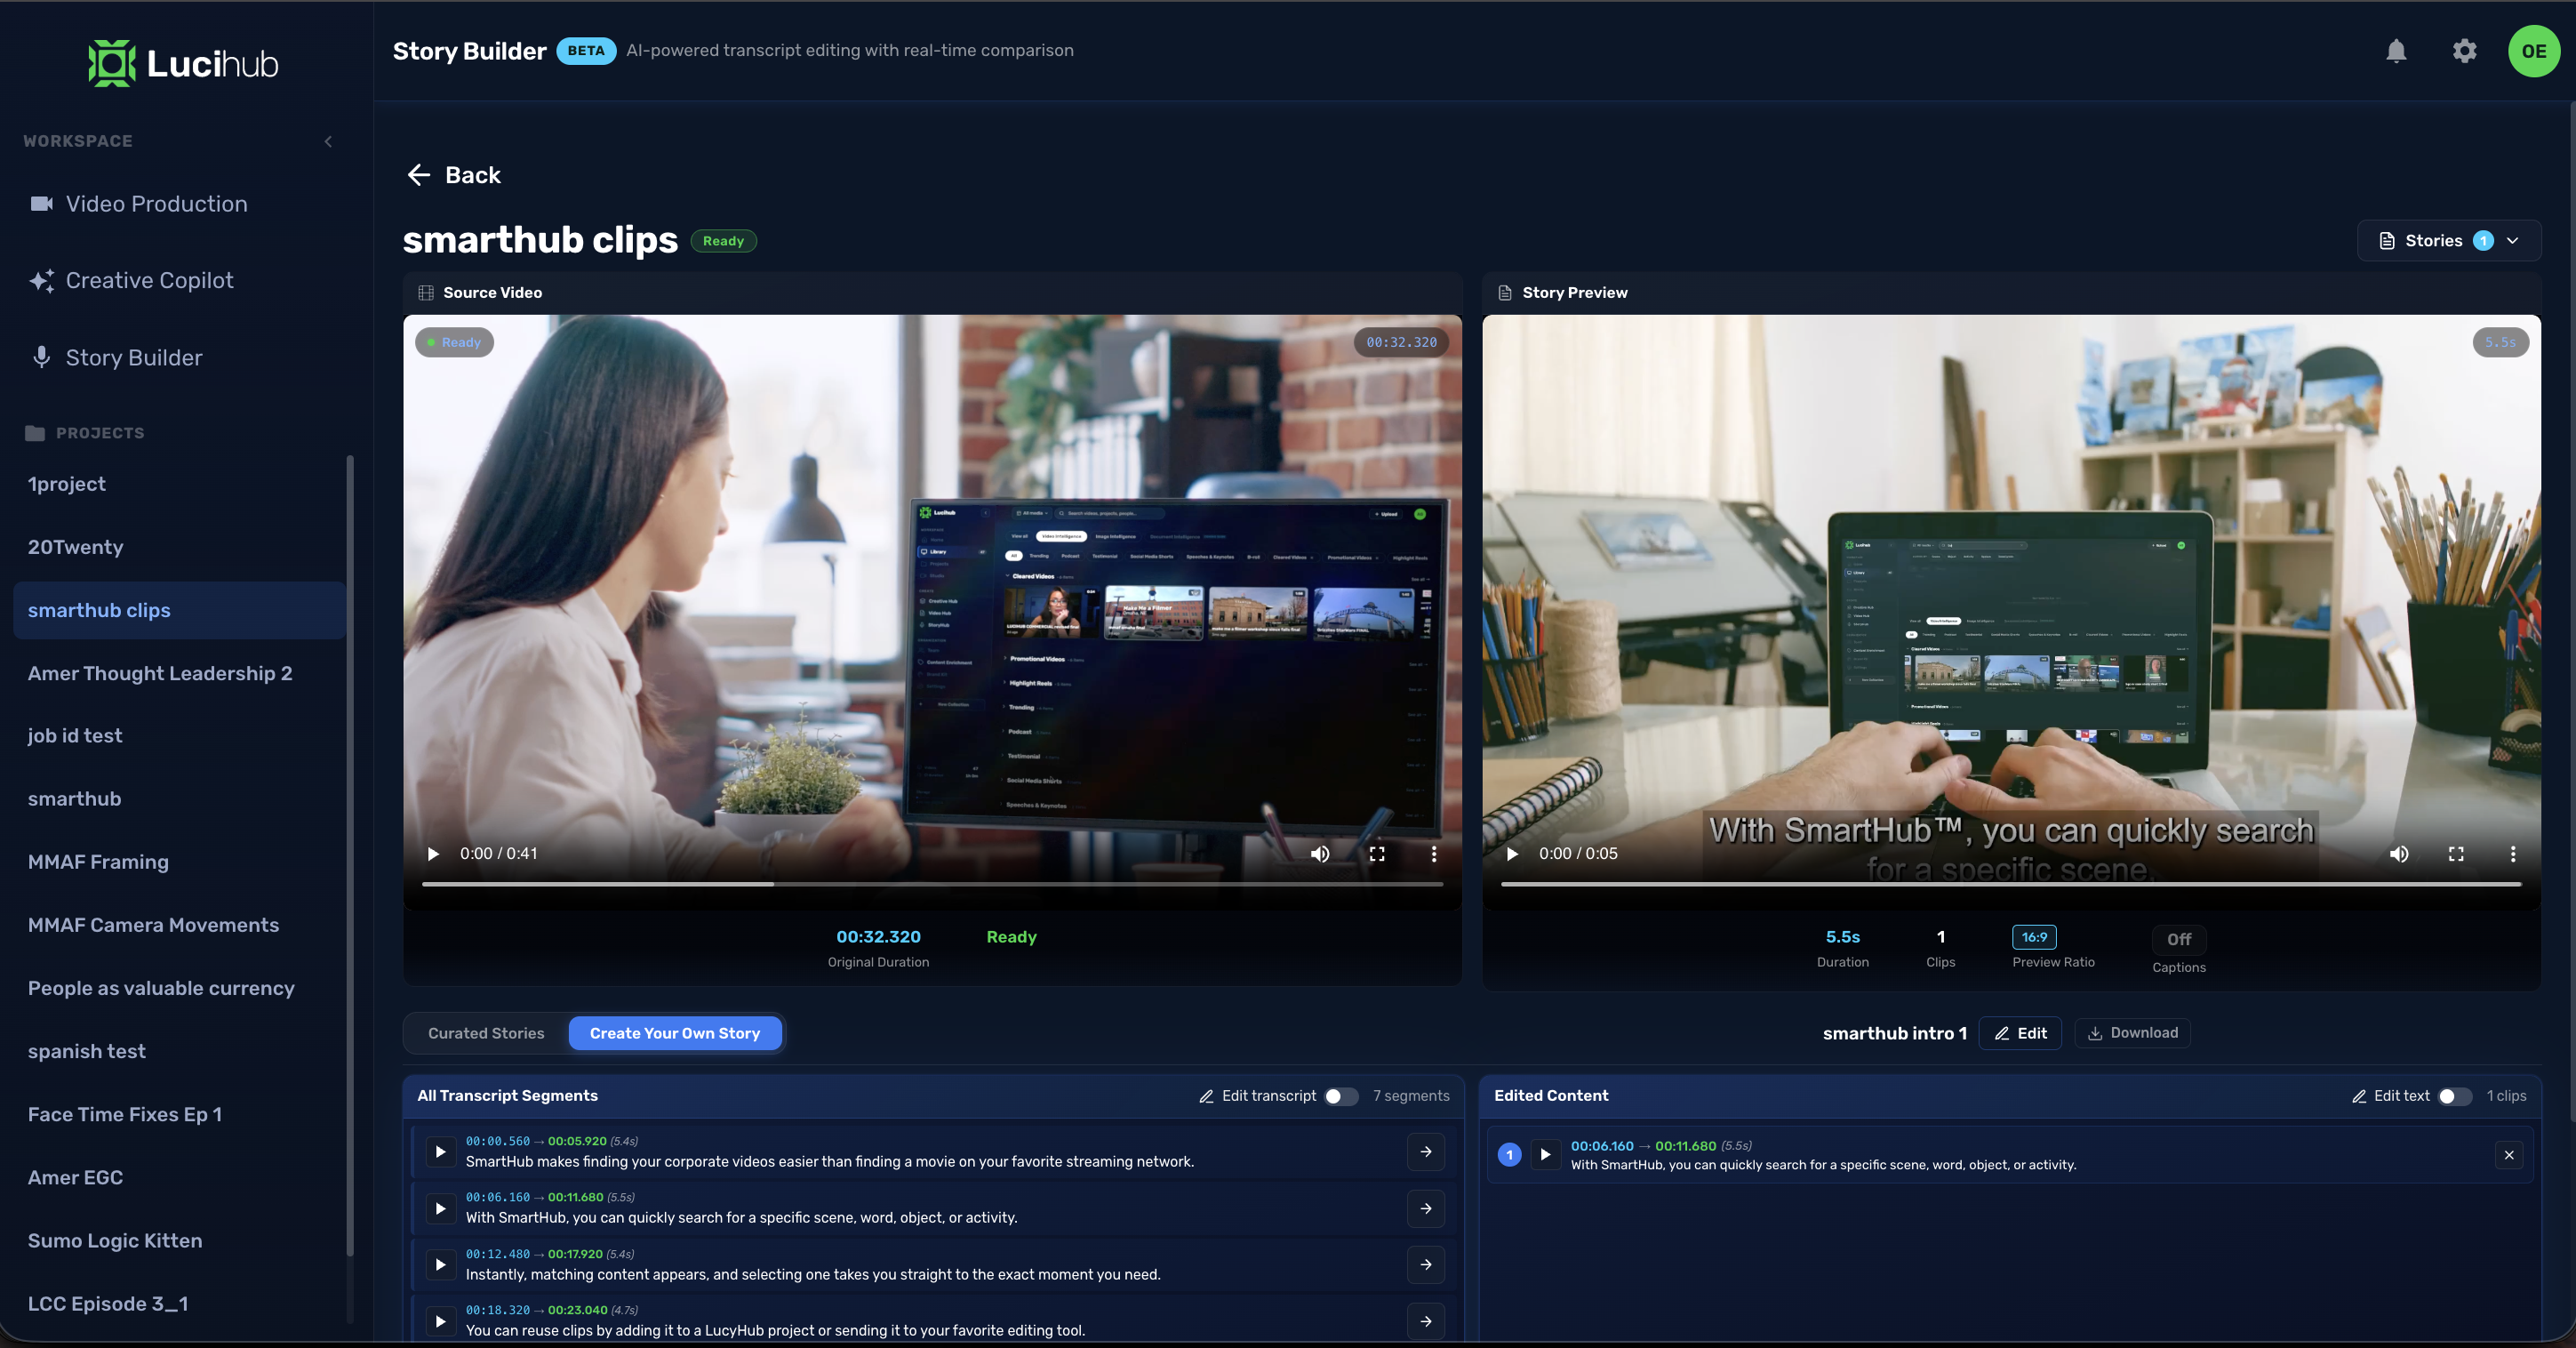Collapse the Workspace sidebar chevron
This screenshot has width=2576, height=1348.
point(328,141)
